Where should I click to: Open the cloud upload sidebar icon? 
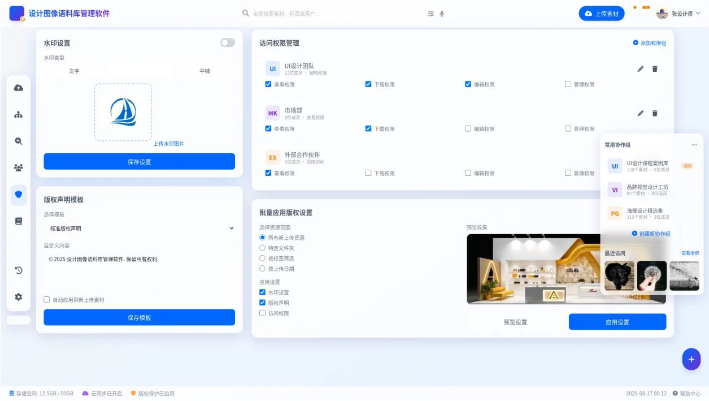pyautogui.click(x=19, y=88)
